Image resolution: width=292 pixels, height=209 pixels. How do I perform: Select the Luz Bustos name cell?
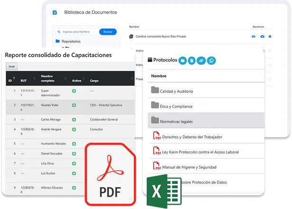point(48,173)
